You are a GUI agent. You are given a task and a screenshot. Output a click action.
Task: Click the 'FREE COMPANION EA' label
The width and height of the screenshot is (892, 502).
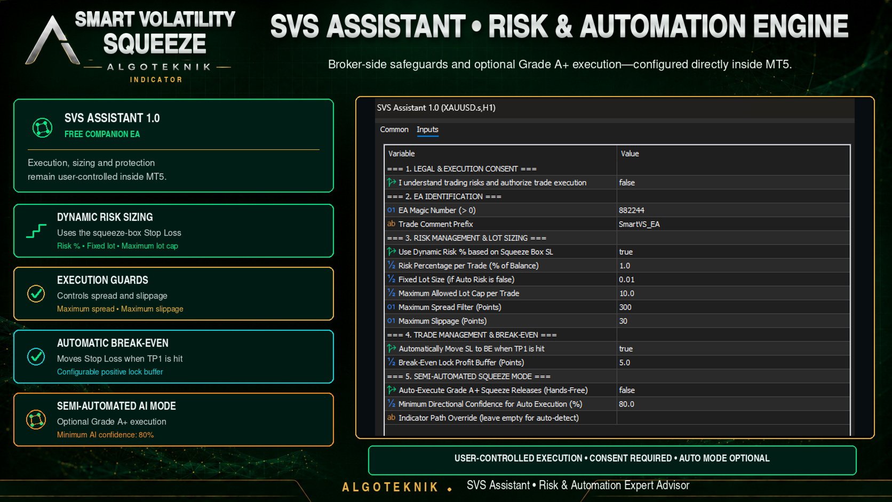click(x=102, y=134)
